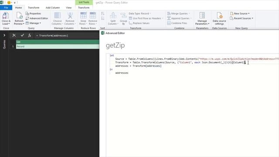Switch to the Add Column tab

pos(53,8)
